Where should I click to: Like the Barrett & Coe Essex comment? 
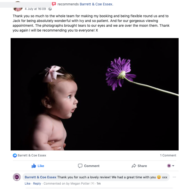(x=27, y=184)
